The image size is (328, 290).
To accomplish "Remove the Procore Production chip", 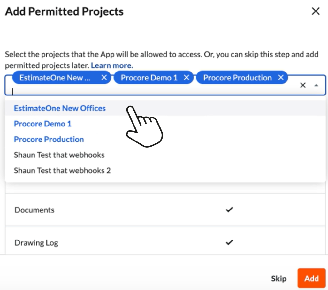I will [281, 78].
